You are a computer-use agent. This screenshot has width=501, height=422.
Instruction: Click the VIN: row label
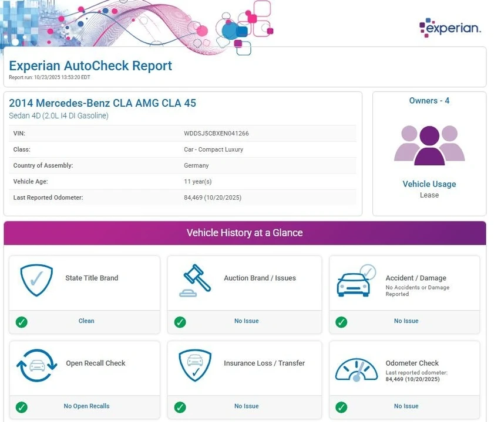click(19, 134)
